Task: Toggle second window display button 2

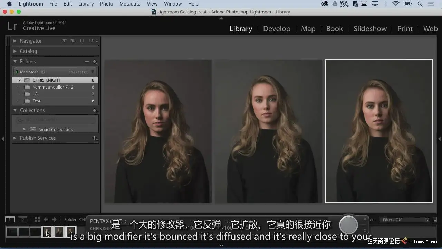Action: (x=22, y=220)
